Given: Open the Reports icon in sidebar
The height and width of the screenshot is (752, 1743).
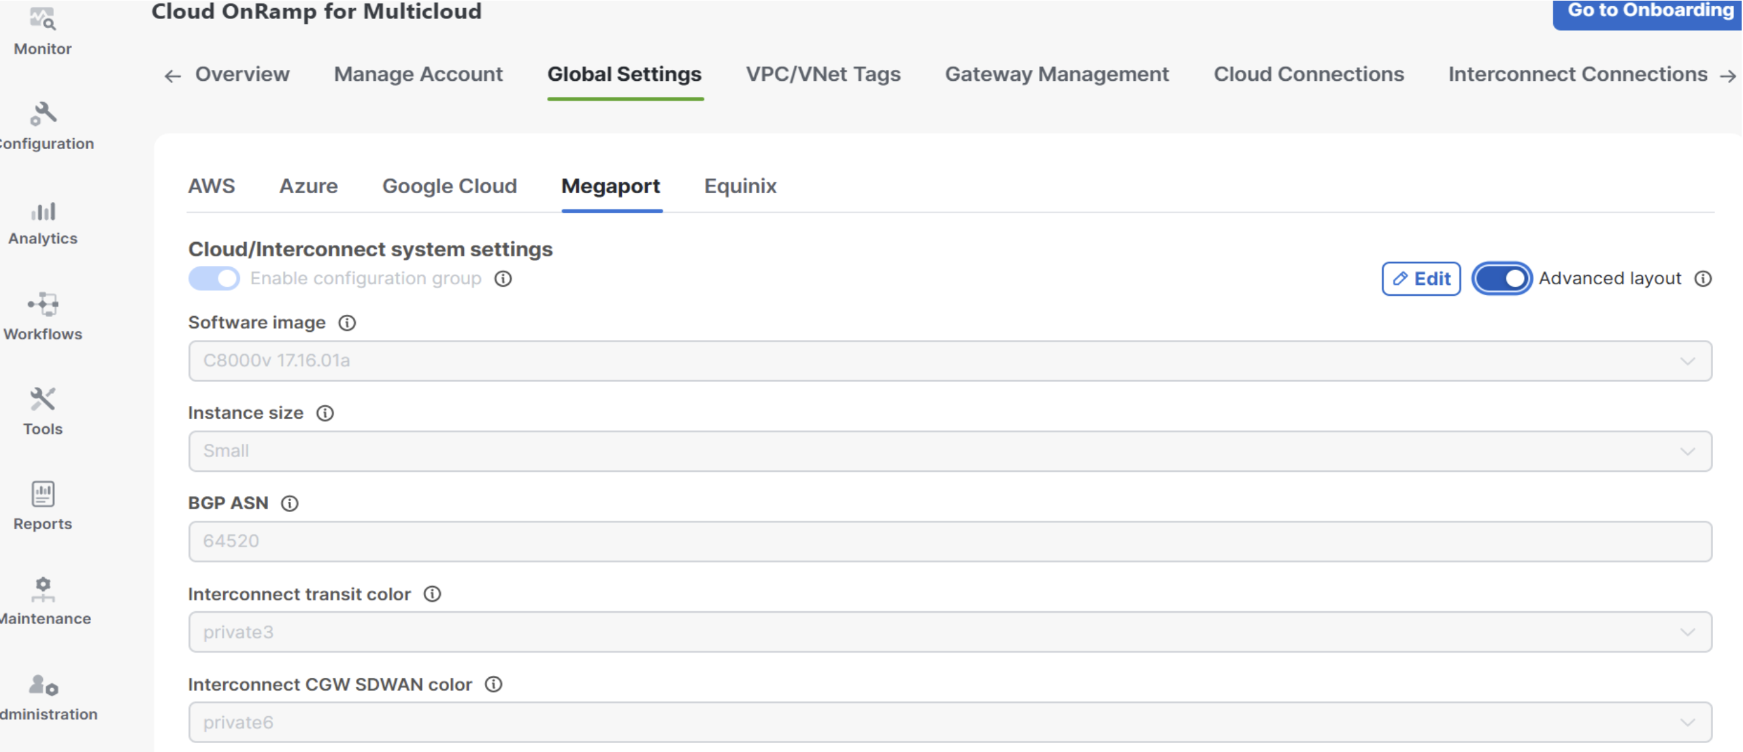Looking at the screenshot, I should pyautogui.click(x=43, y=494).
